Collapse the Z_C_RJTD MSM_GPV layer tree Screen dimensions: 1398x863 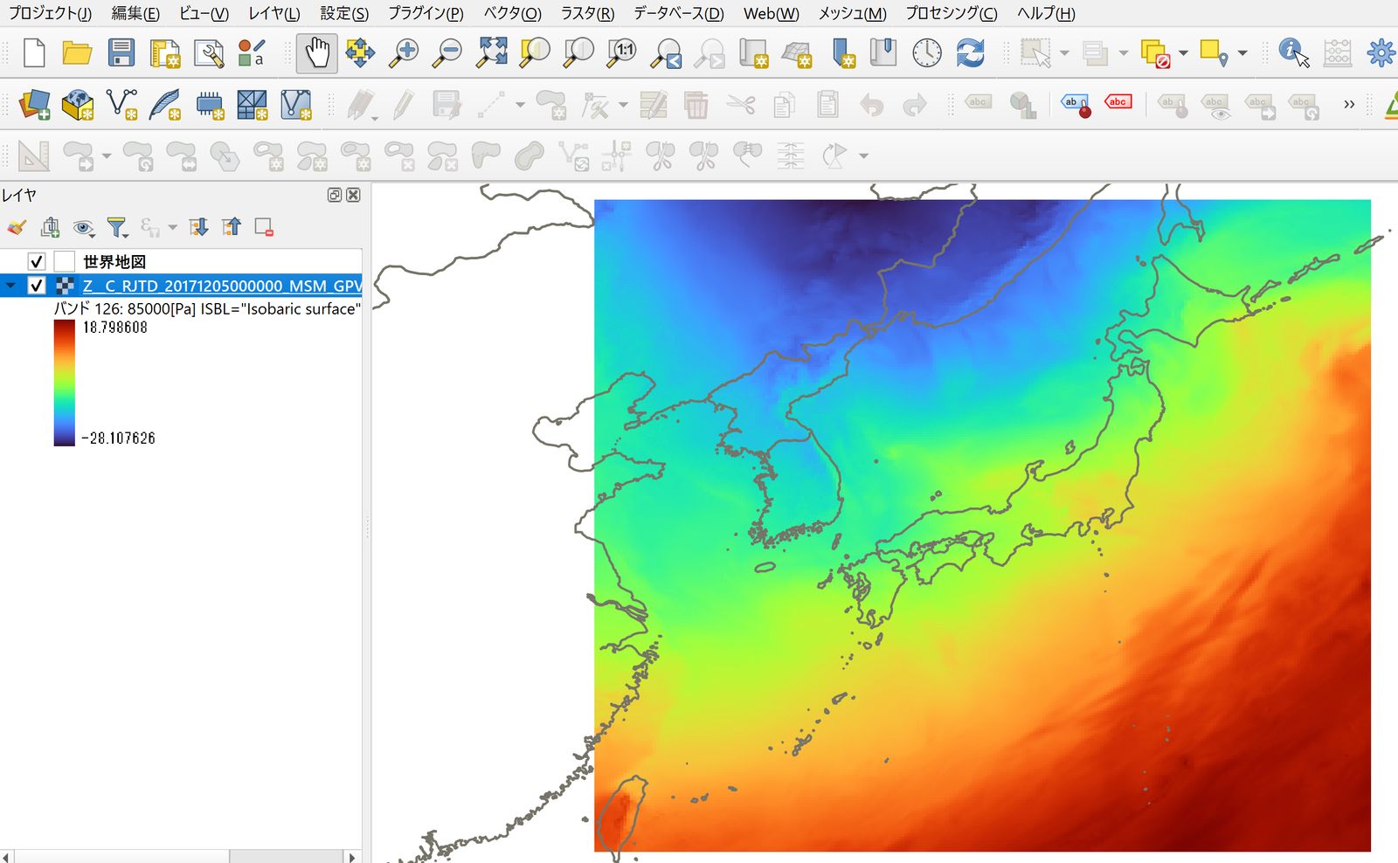pyautogui.click(x=10, y=286)
